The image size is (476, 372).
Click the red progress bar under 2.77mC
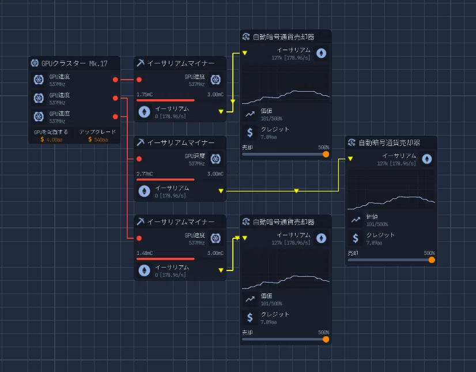[x=165, y=179]
